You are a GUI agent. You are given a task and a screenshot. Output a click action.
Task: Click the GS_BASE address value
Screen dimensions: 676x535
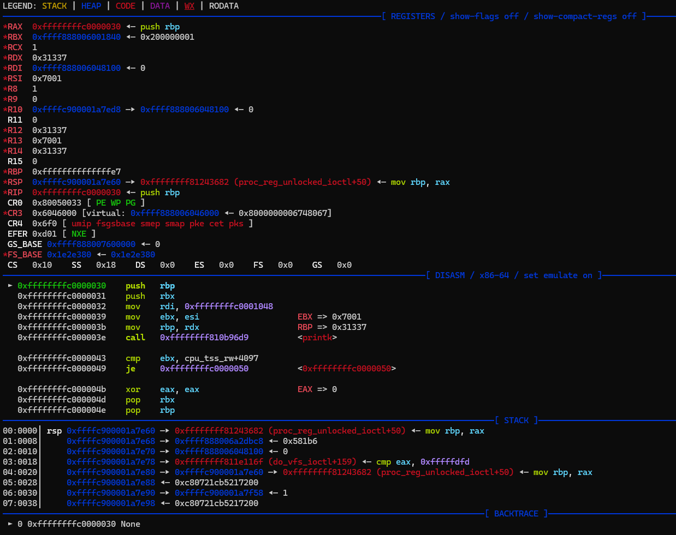tap(91, 244)
